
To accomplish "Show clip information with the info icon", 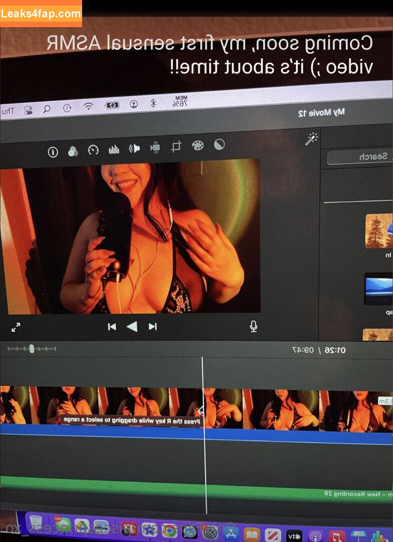I will (53, 152).
